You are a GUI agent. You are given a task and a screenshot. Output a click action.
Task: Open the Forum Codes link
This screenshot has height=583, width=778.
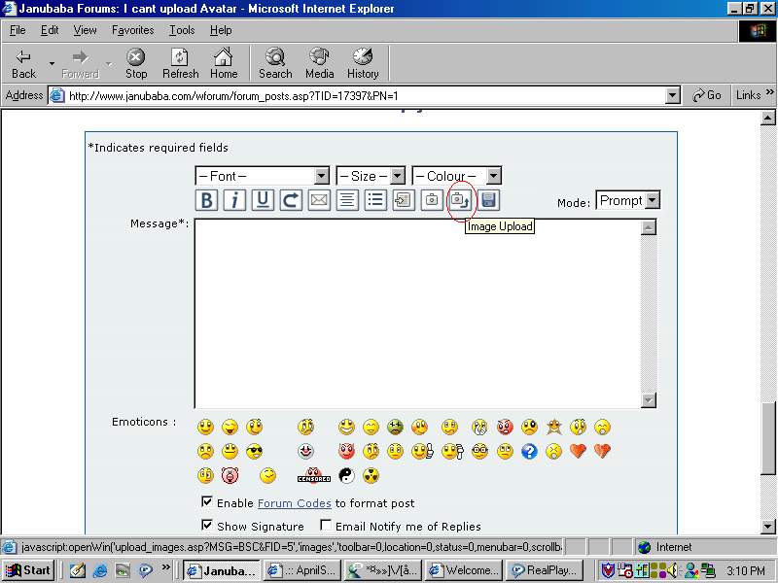pyautogui.click(x=295, y=503)
